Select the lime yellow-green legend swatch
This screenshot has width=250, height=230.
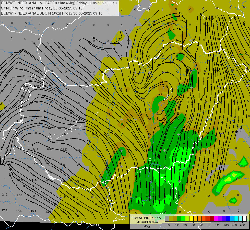(187, 218)
